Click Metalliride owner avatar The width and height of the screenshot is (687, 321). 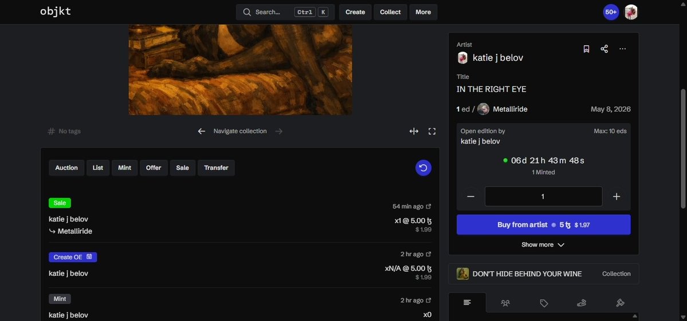click(x=483, y=109)
